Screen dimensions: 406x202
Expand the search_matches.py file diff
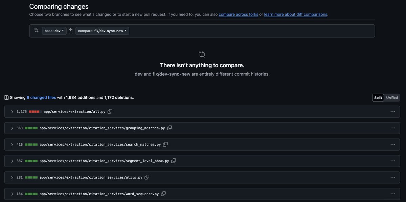12,145
